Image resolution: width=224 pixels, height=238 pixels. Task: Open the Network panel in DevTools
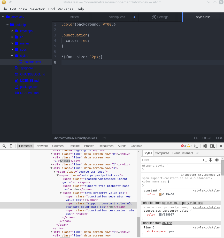pyautogui.click(x=42, y=146)
